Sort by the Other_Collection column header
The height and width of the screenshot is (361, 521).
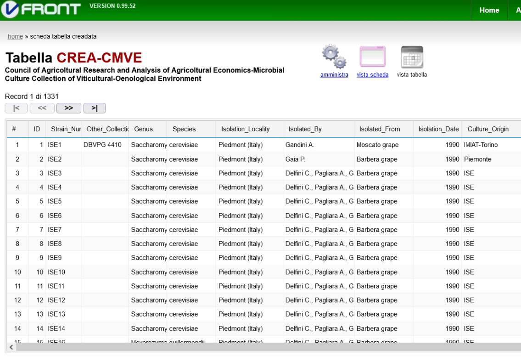click(x=105, y=129)
